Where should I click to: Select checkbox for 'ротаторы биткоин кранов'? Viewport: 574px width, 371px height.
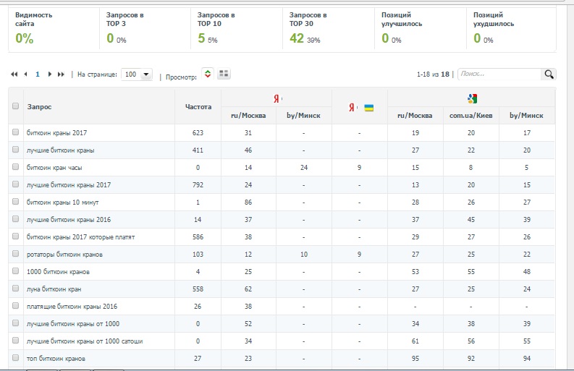tap(16, 255)
